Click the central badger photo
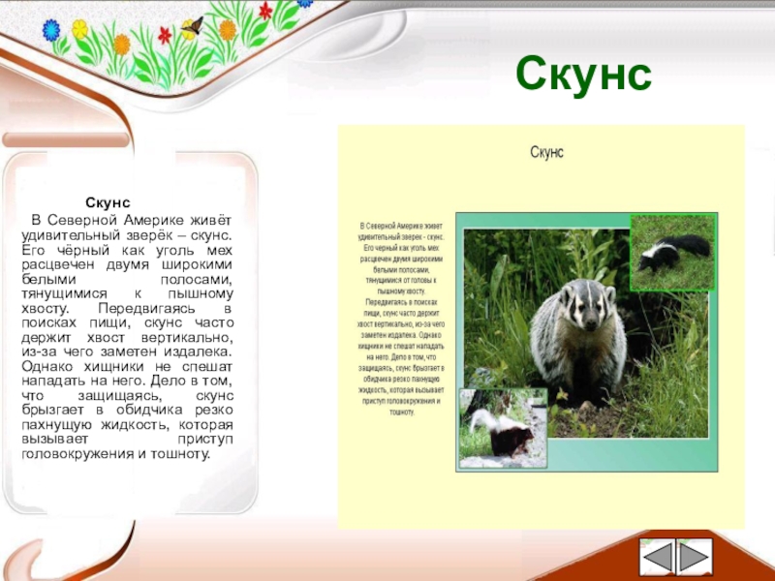This screenshot has height=581, width=775. click(x=586, y=333)
